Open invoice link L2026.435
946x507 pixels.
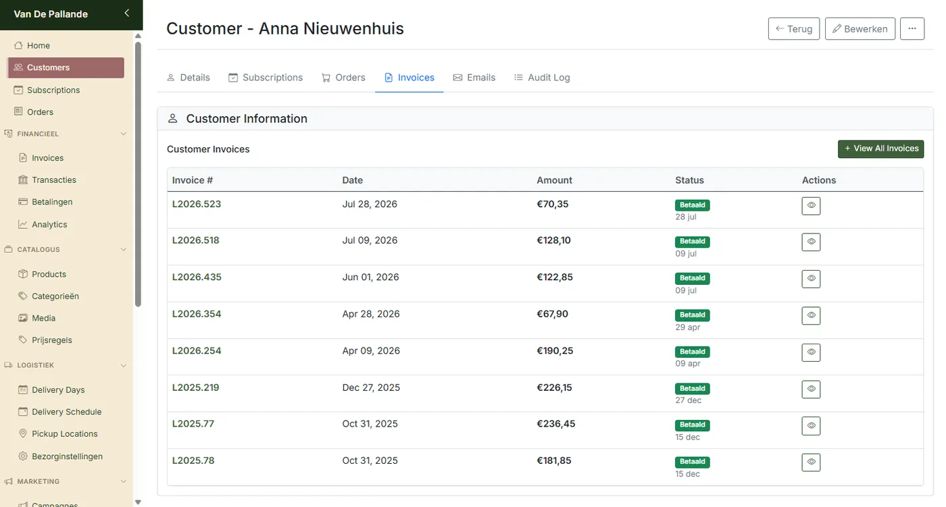tap(197, 277)
